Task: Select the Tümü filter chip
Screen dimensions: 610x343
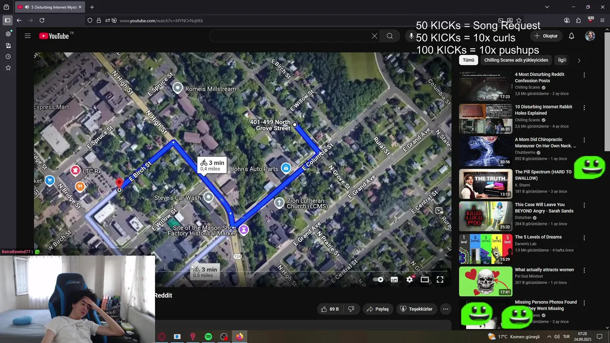Action: 468,60
